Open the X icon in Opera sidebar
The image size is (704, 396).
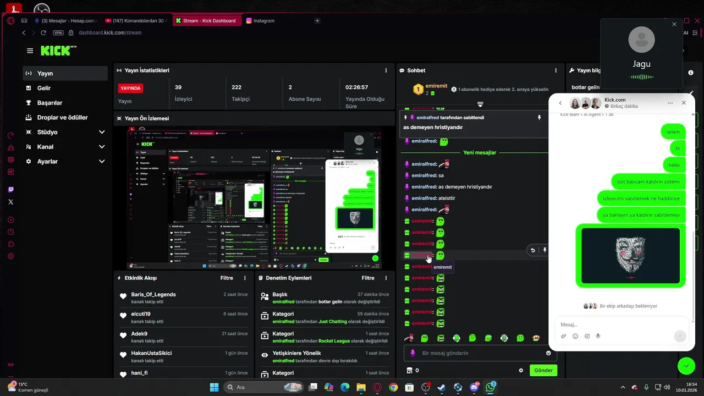[11, 202]
